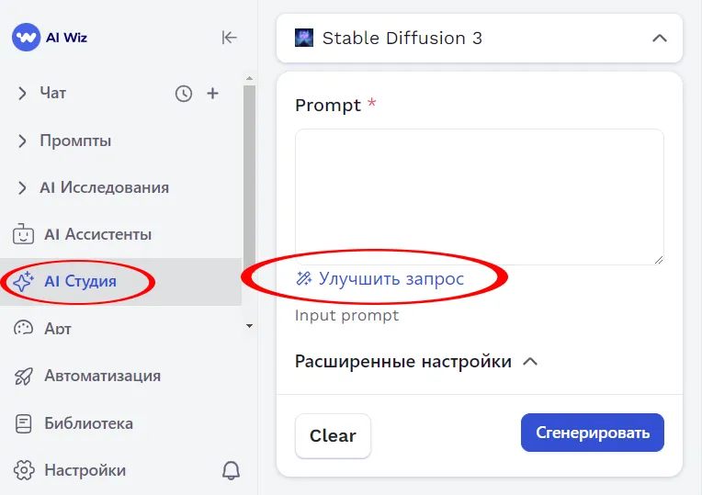Click the Библиотека document icon
702x495 pixels.
23,423
